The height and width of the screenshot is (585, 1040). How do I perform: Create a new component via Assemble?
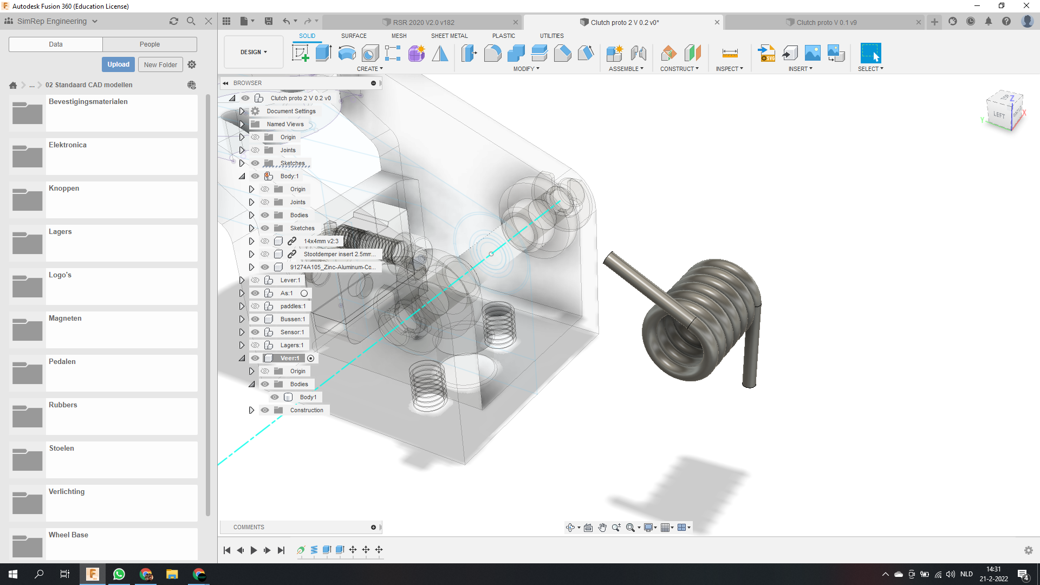[x=615, y=54]
